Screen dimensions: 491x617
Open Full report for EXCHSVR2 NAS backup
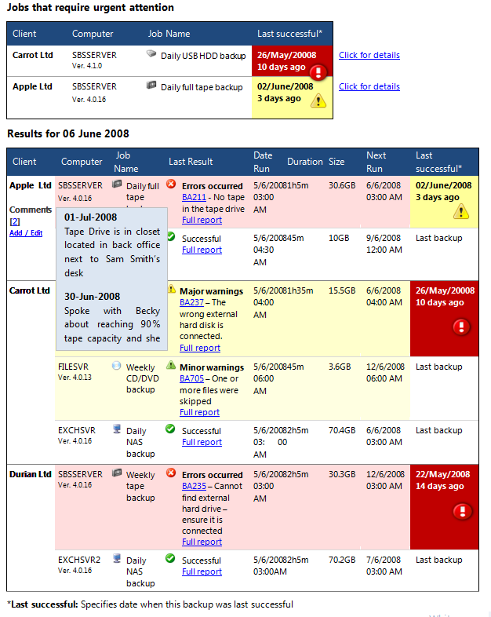[202, 571]
